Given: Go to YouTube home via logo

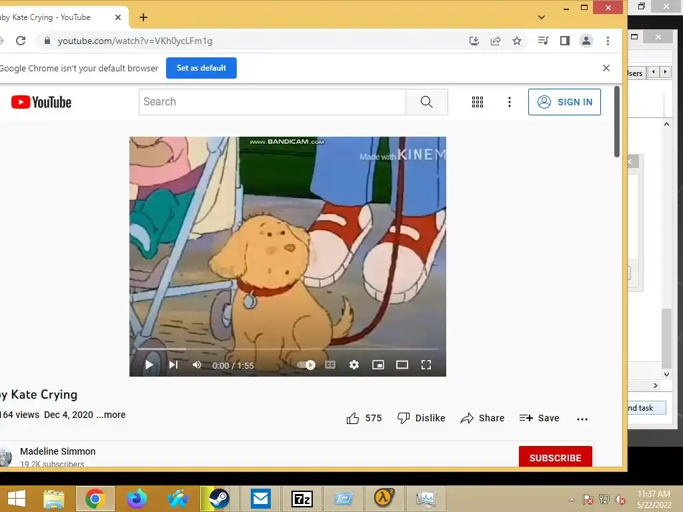Looking at the screenshot, I should pyautogui.click(x=41, y=102).
